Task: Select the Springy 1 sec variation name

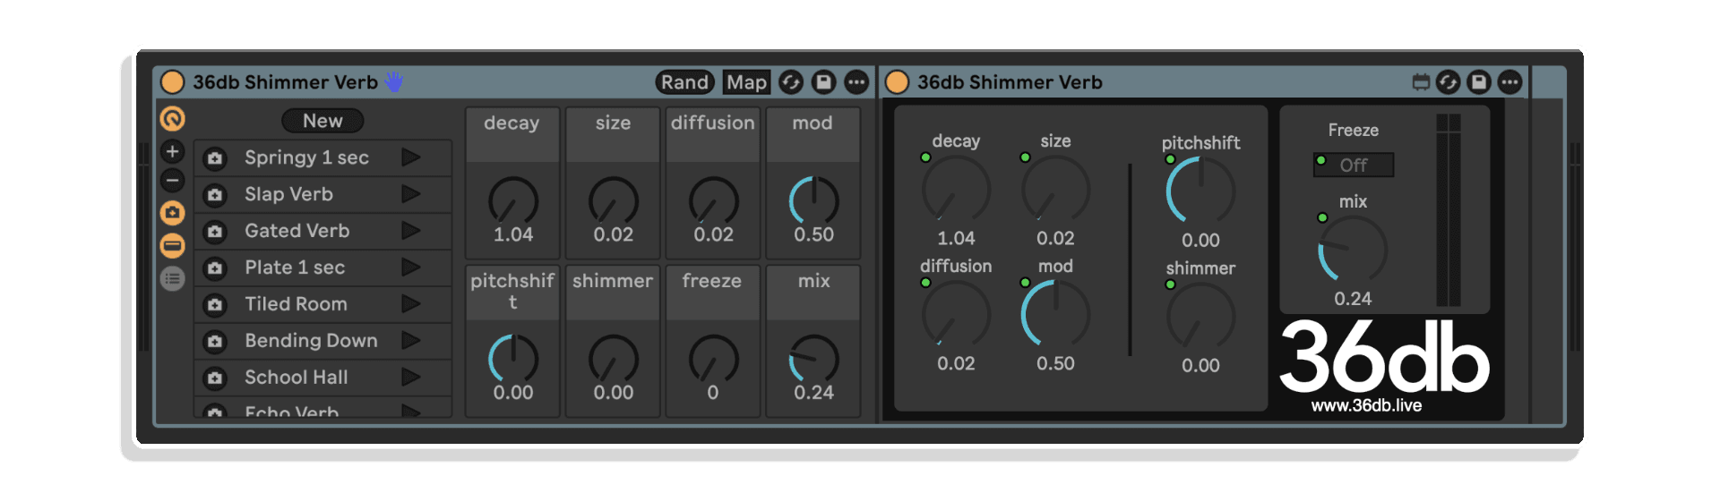Action: [x=306, y=157]
